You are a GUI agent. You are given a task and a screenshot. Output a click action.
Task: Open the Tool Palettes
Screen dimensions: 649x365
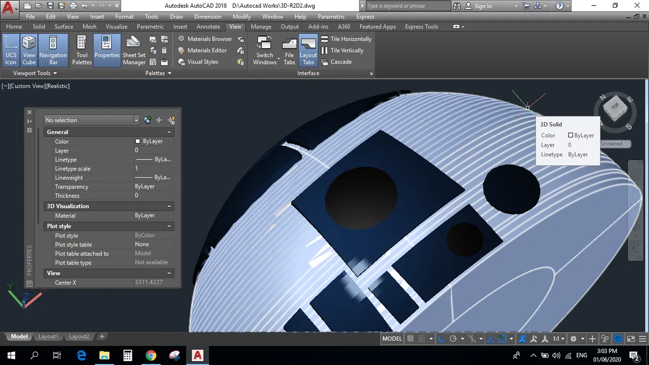coord(82,51)
